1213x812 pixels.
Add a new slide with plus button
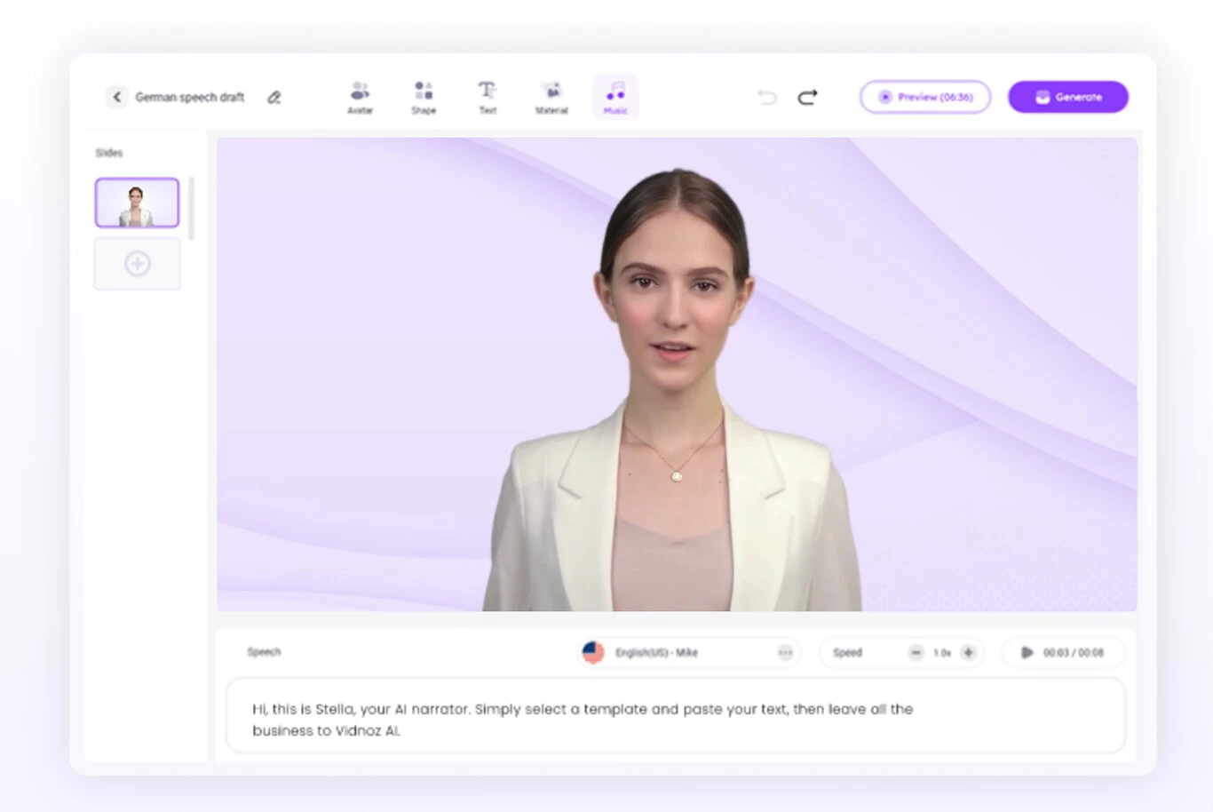pyautogui.click(x=137, y=264)
